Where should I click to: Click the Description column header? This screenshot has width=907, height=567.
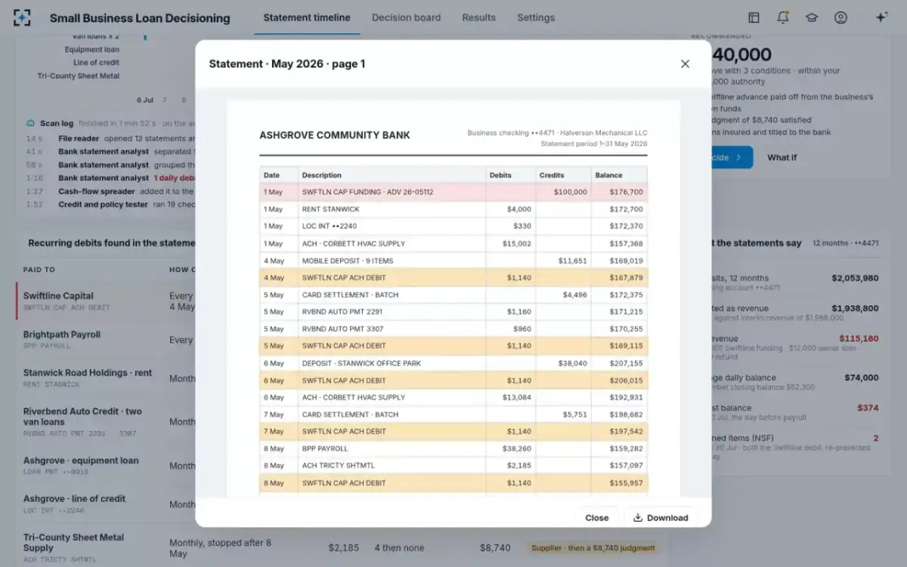321,175
